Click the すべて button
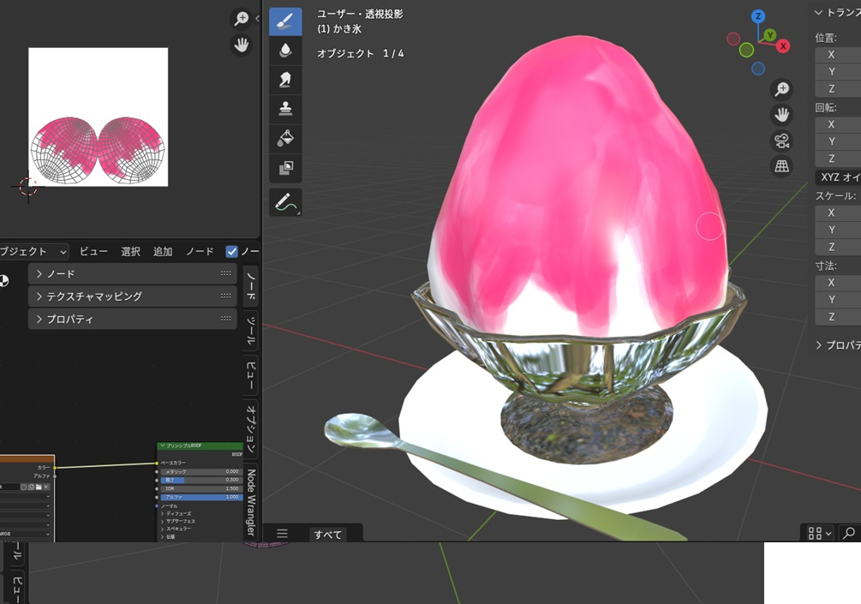 coord(328,535)
